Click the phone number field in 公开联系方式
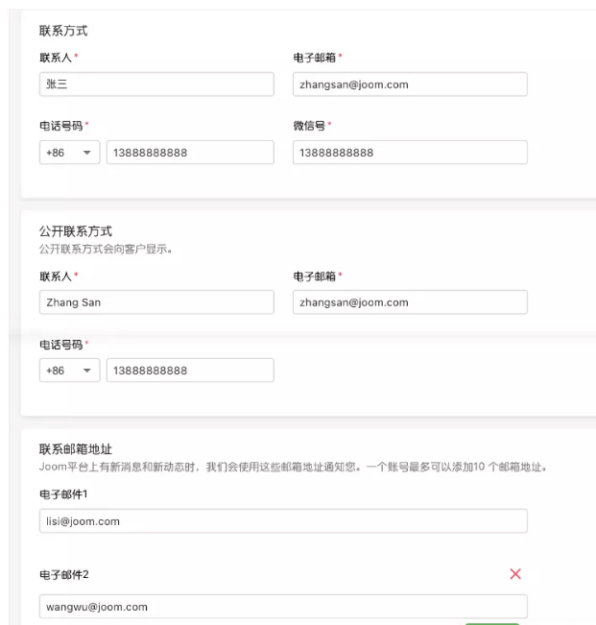The width and height of the screenshot is (596, 625). [190, 371]
